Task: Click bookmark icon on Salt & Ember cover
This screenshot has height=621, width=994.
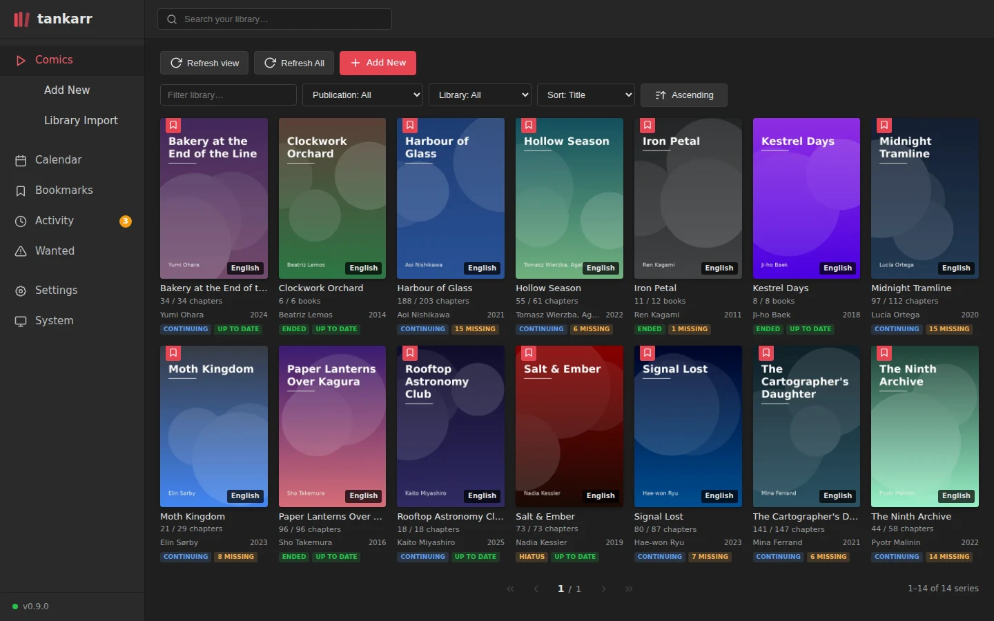Action: coord(529,353)
